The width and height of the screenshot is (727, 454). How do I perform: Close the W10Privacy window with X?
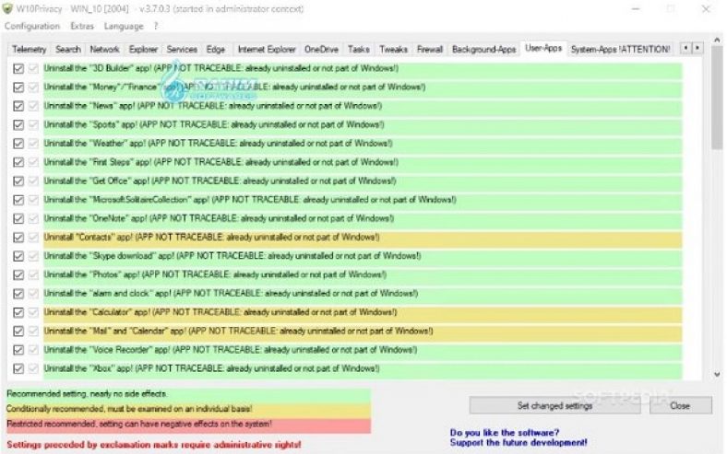click(706, 9)
